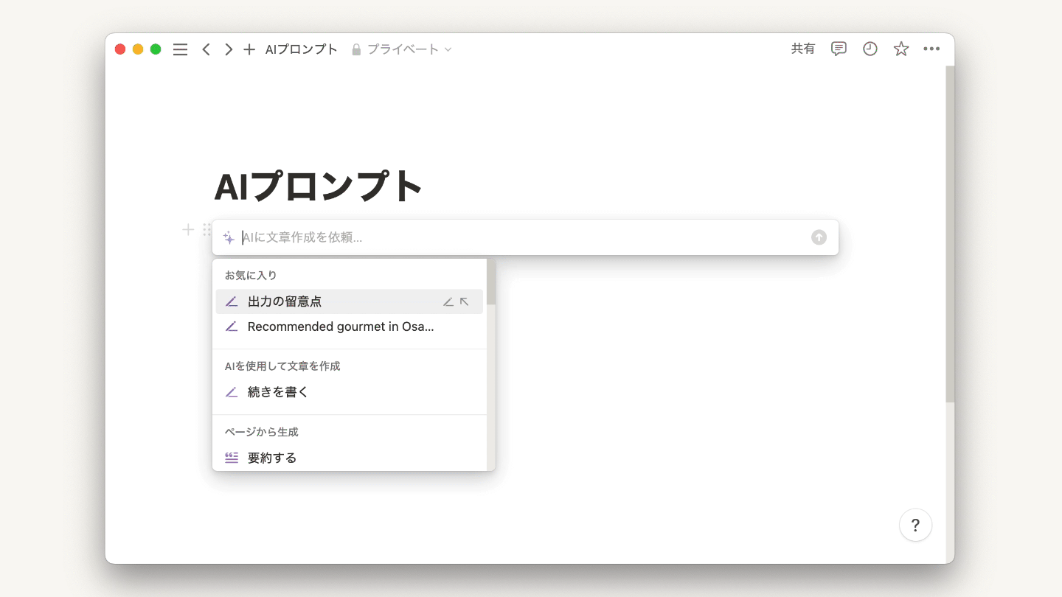Screen dimensions: 1062x597
Task: Open the プライベート privacy dropdown
Action: point(402,49)
